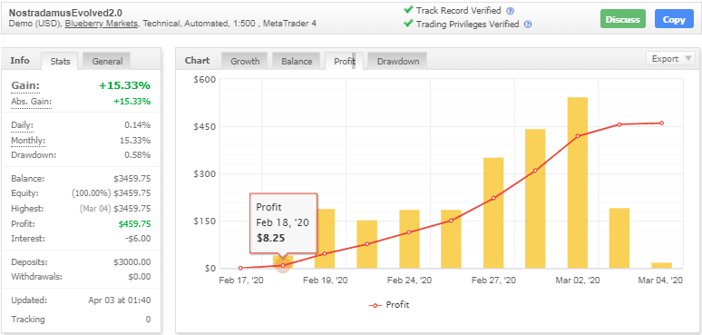Click the last profit data point for Mar 04

tap(662, 123)
